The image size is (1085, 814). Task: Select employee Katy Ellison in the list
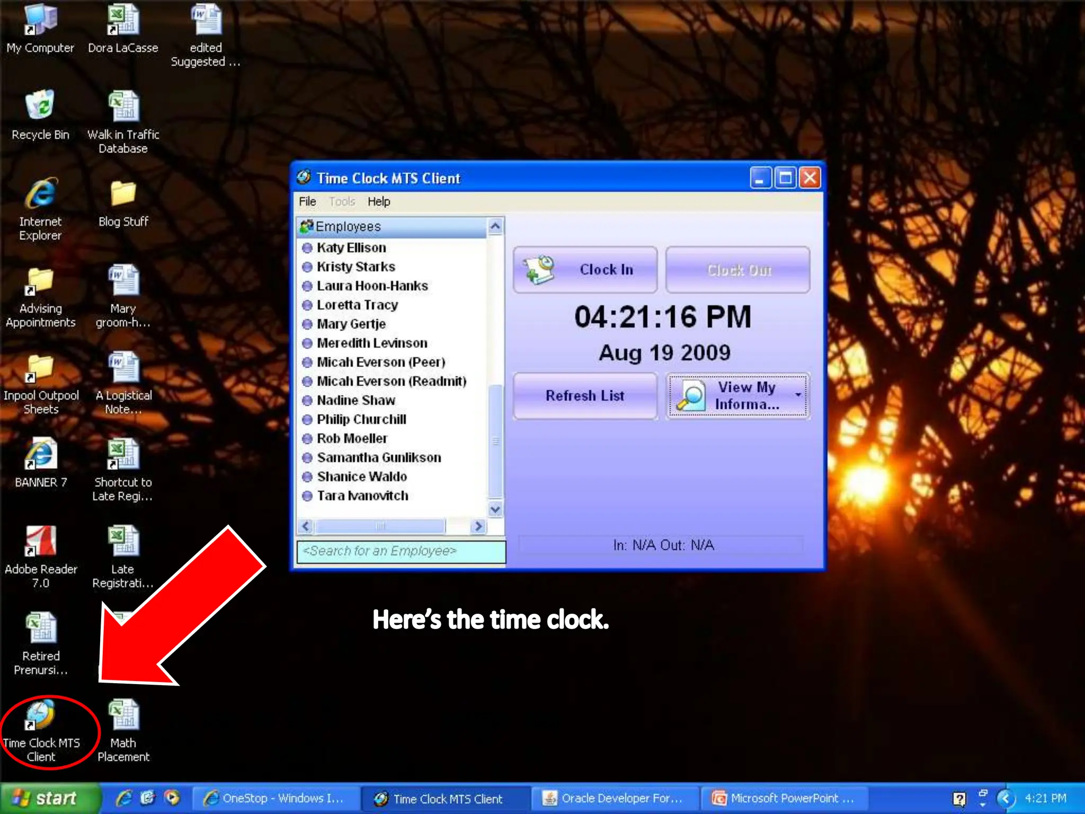351,247
